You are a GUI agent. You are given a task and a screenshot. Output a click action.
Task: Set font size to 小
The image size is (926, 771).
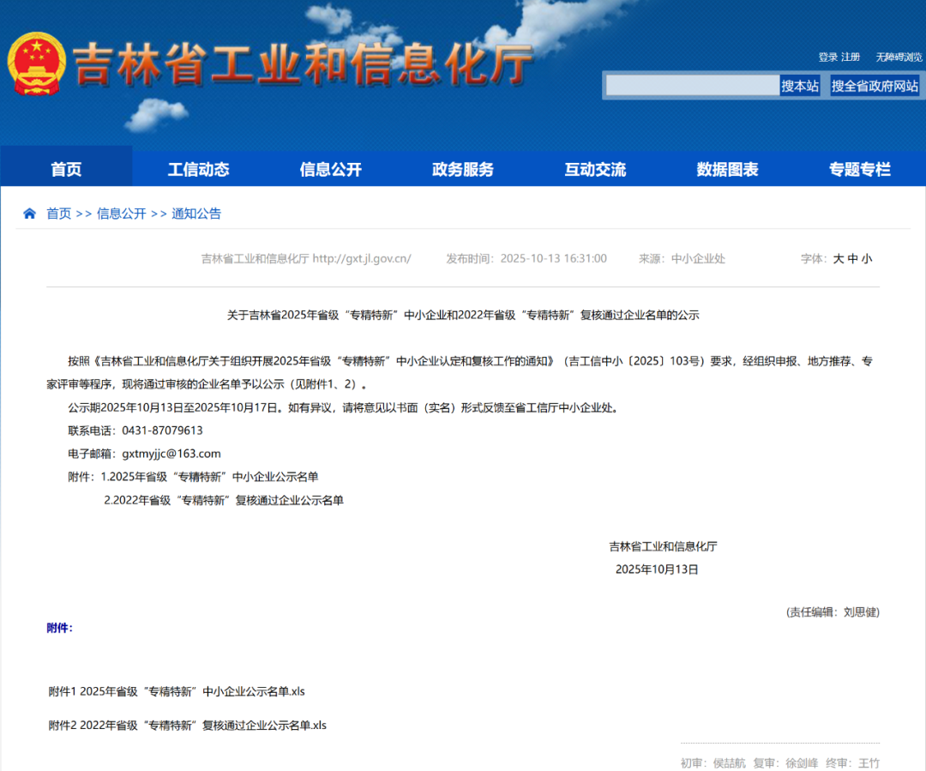pos(866,259)
